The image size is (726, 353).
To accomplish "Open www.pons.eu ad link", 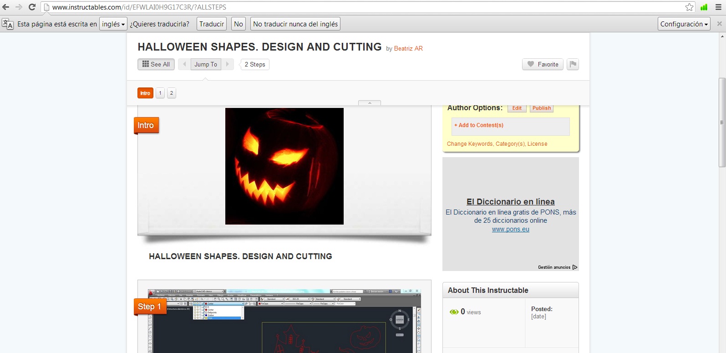I will point(511,229).
